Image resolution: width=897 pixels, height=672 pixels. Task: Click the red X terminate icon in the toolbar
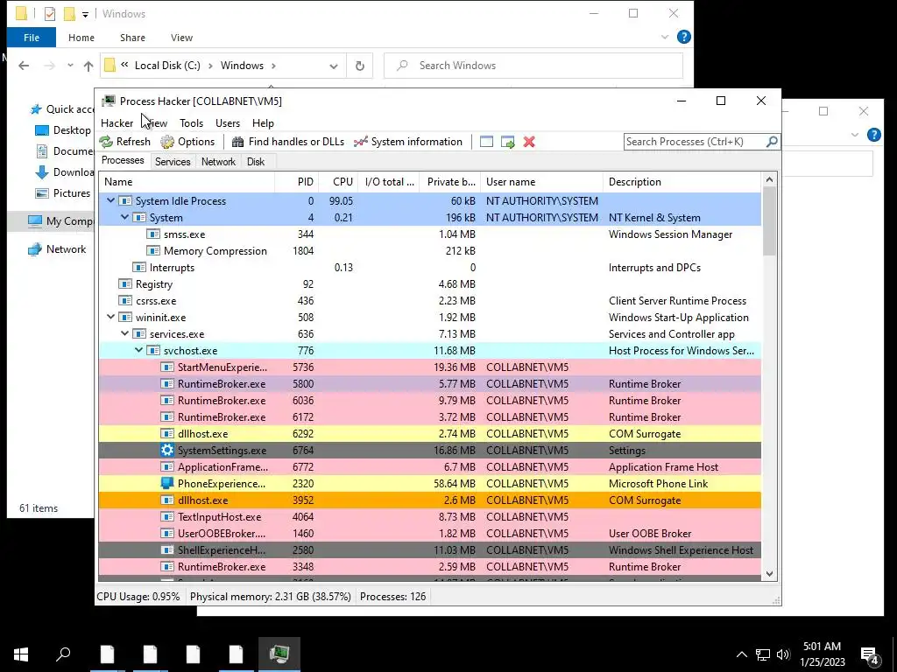click(x=529, y=142)
